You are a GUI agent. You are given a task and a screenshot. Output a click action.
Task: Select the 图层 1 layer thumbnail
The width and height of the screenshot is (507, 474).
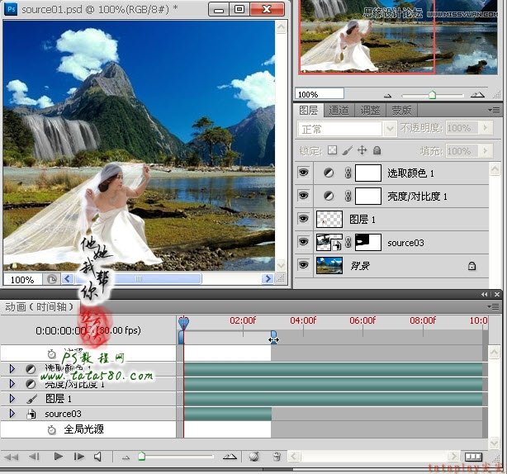[329, 220]
